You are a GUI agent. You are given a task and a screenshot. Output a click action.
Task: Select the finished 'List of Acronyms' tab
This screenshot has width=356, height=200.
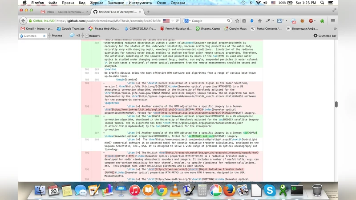(x=117, y=12)
